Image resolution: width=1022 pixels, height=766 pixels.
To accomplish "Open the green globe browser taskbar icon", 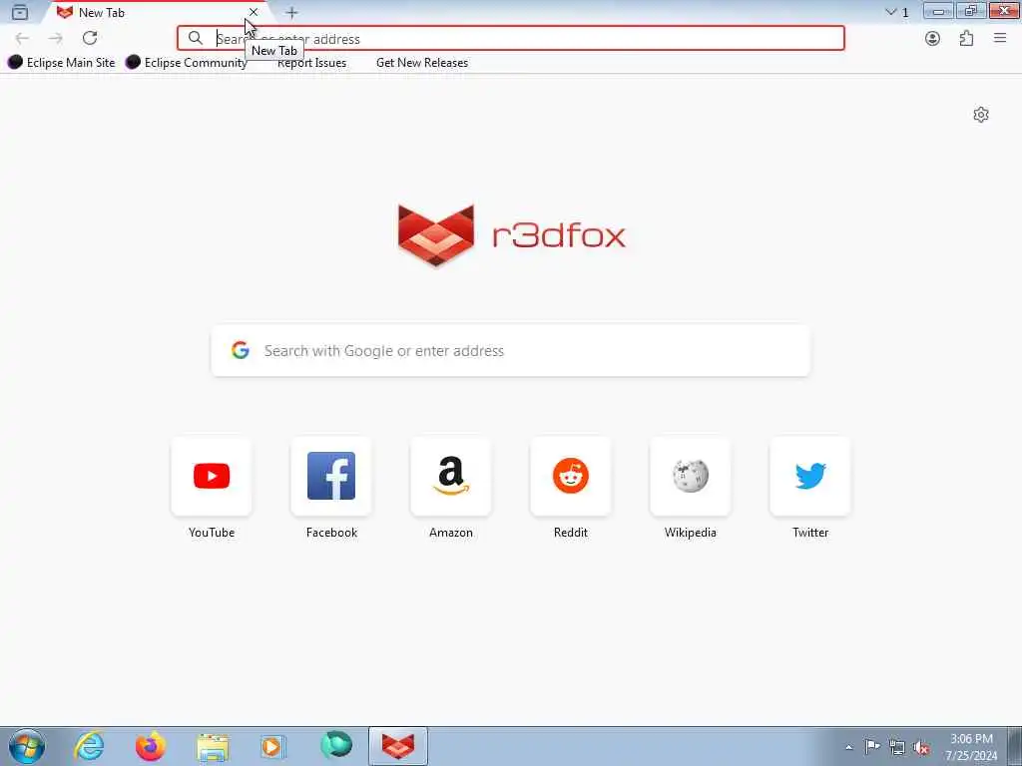I will click(336, 746).
